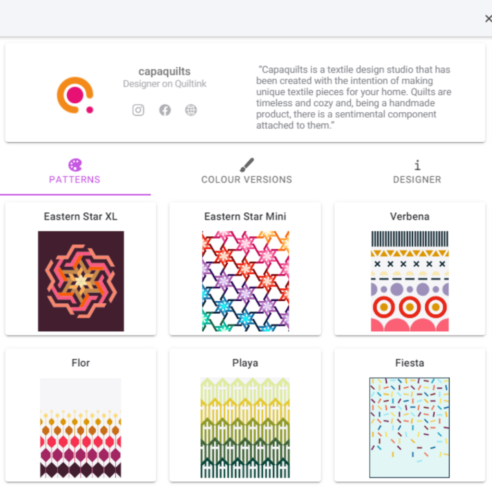This screenshot has height=492, width=492.
Task: Close the designer dialog
Action: click(488, 19)
